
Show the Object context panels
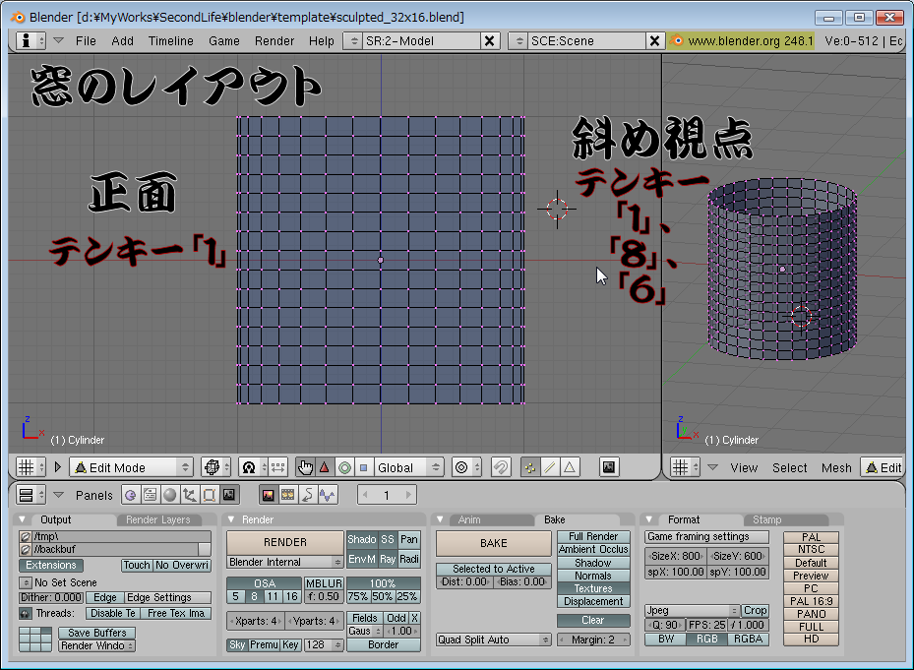[190, 495]
